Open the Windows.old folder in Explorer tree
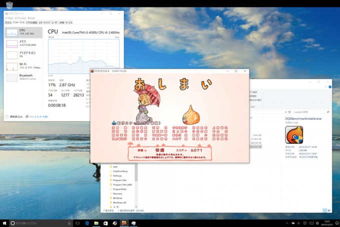 pyautogui.click(x=118, y=202)
